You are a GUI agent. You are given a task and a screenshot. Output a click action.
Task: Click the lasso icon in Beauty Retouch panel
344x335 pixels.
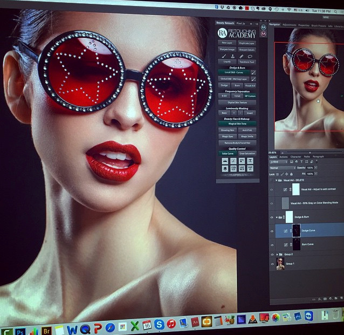pos(250,56)
